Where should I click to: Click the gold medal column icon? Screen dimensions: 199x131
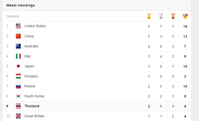click(x=149, y=16)
